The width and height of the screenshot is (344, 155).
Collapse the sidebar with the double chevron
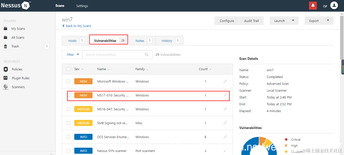click(51, 154)
